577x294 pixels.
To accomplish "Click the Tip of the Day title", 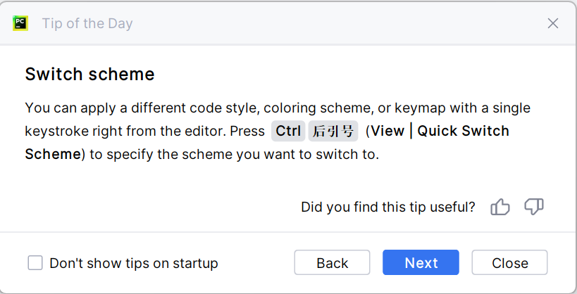I will (87, 23).
